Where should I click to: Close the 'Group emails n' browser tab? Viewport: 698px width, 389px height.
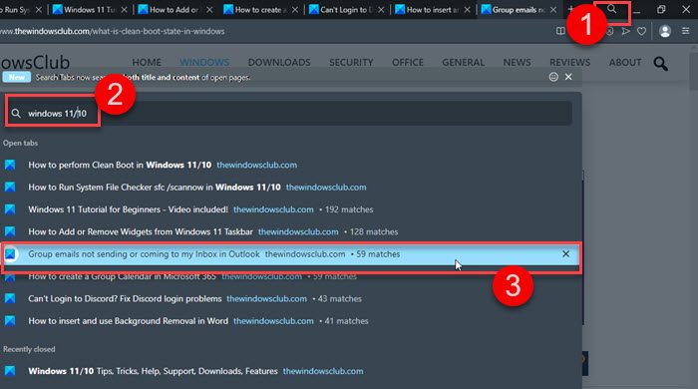(x=552, y=9)
